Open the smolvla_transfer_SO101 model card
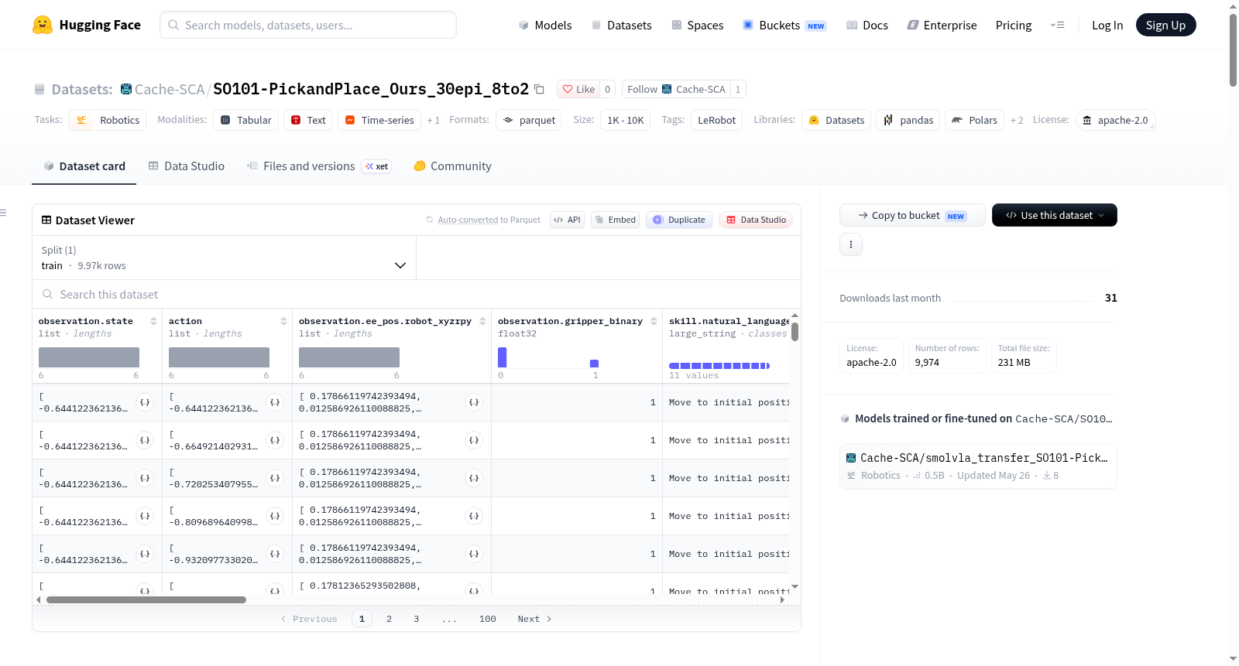1239x666 pixels. [x=978, y=466]
